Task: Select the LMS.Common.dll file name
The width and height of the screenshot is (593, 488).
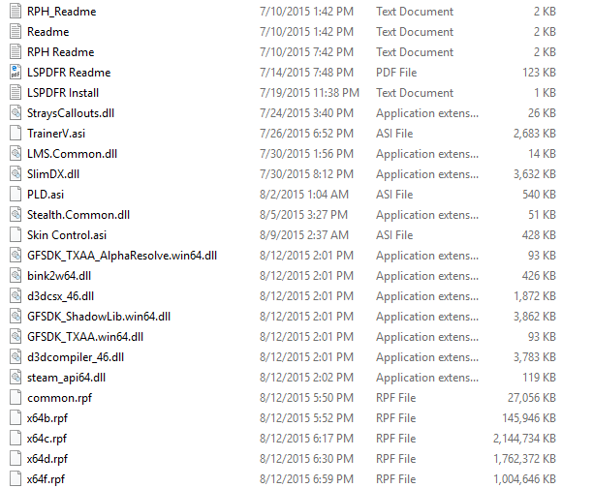Action: click(72, 154)
